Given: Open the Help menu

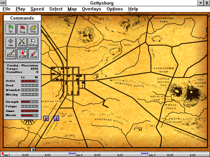Looking at the screenshot, I should click(133, 9).
